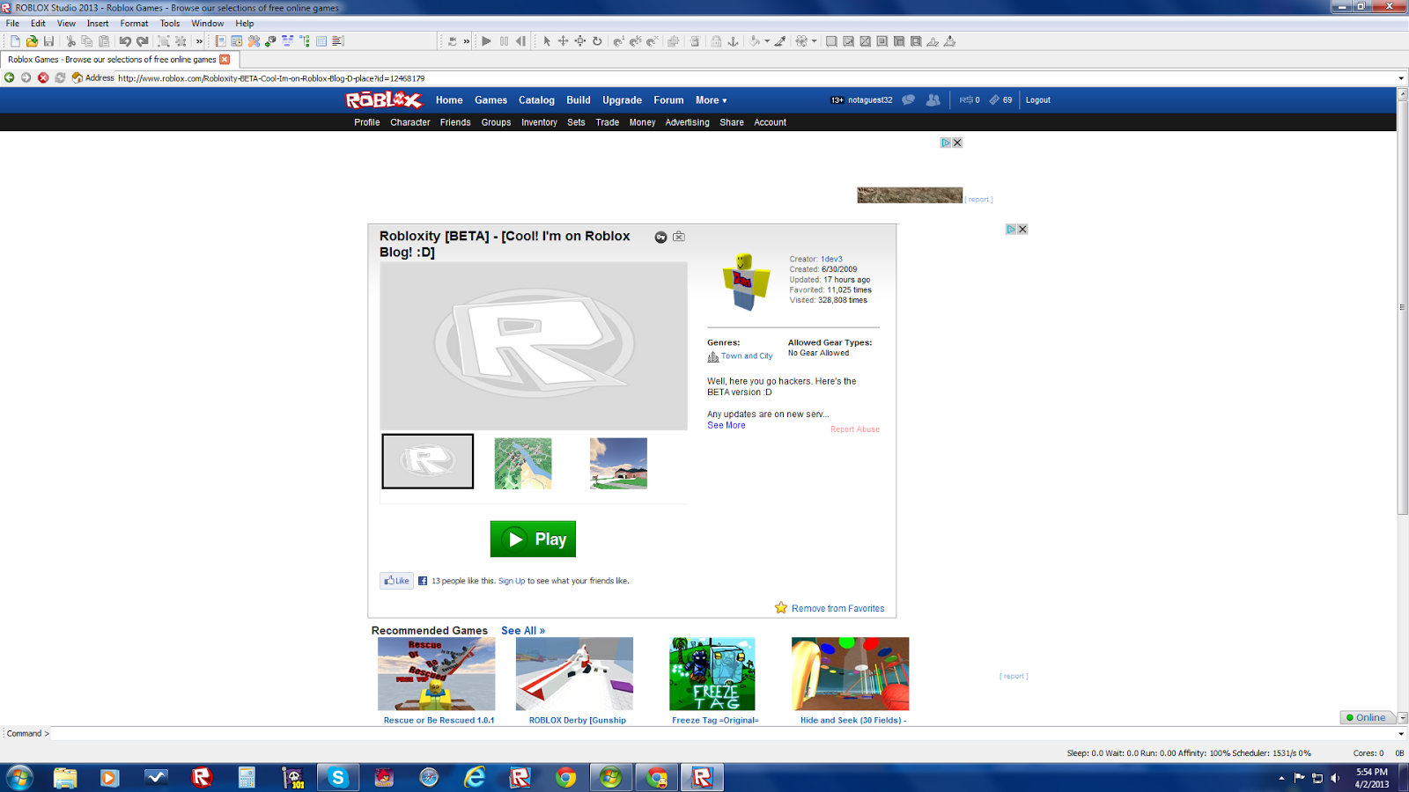Click the messages speech bubble icon
Image resolution: width=1409 pixels, height=792 pixels.
[908, 100]
